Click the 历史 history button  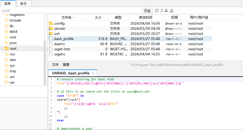(147, 11)
